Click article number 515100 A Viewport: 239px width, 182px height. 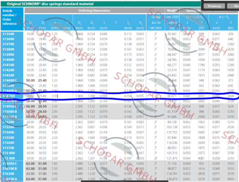point(10,117)
